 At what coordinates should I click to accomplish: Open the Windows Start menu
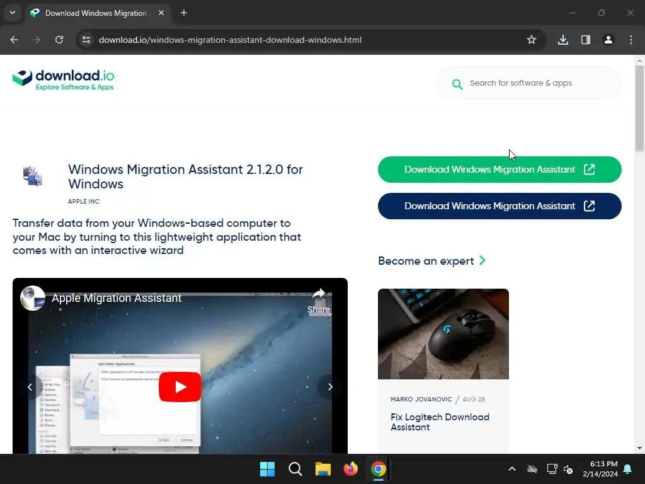click(267, 469)
